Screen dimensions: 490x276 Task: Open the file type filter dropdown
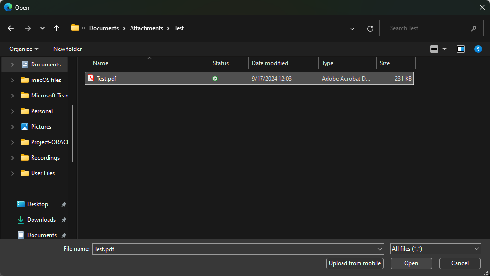pos(435,249)
